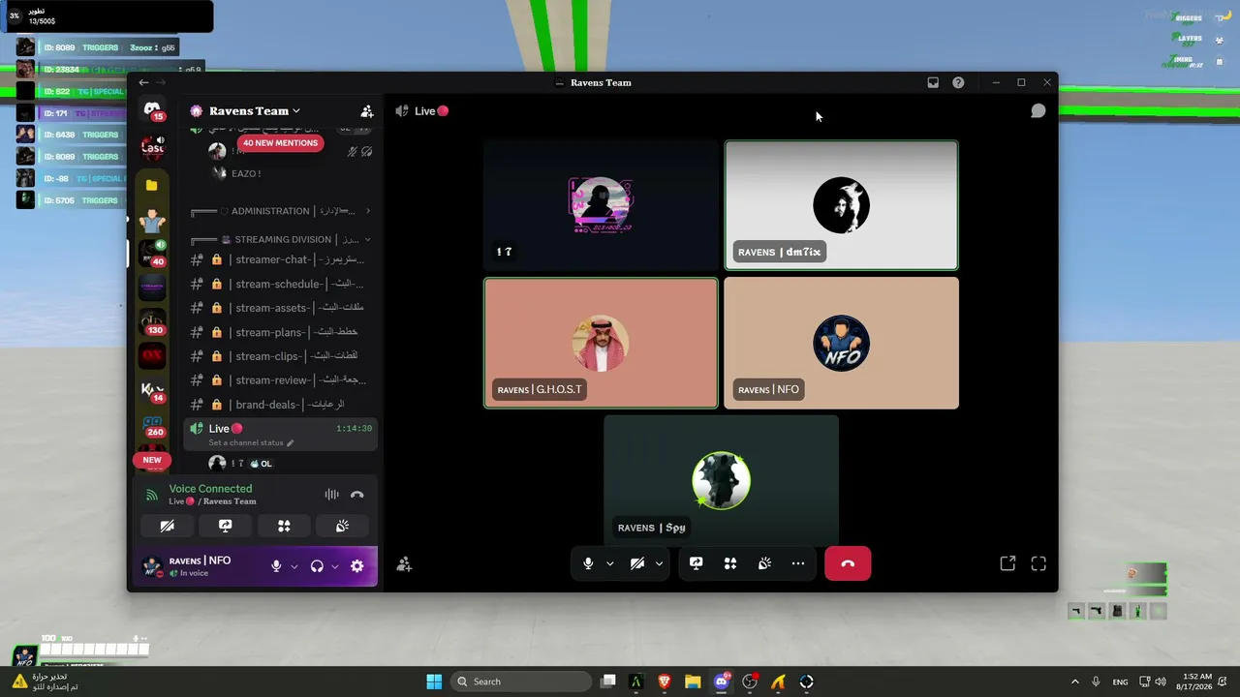Open the stream-schedule channel
This screenshot has height=697, width=1240.
tap(280, 284)
